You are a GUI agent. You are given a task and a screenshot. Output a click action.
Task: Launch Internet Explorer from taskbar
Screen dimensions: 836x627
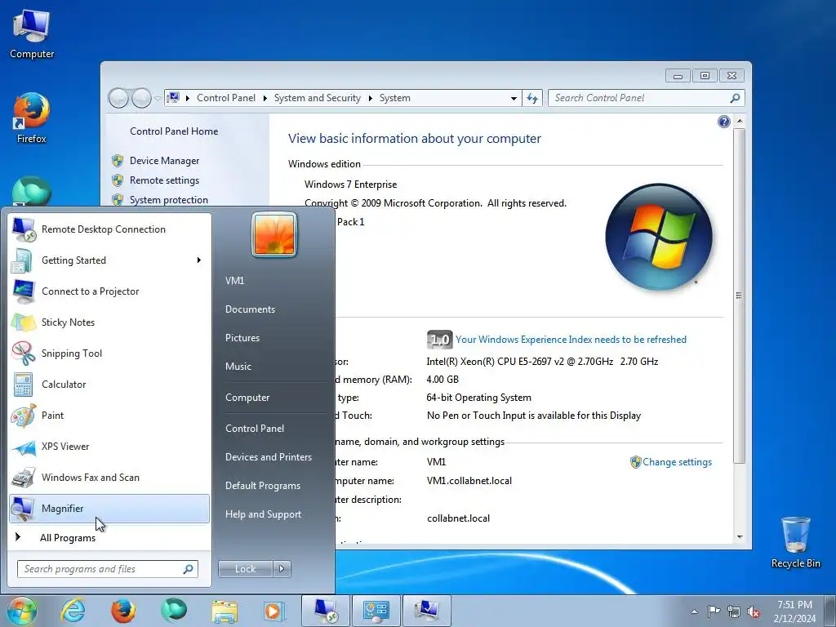73,611
